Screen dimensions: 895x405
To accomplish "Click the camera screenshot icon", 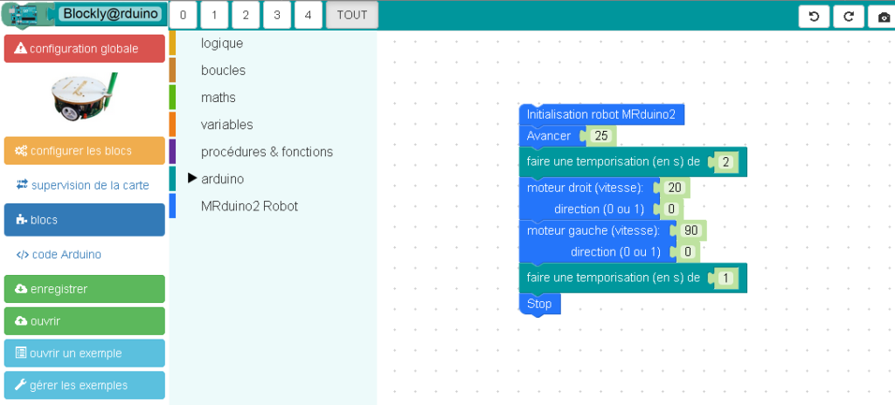I will pos(882,17).
